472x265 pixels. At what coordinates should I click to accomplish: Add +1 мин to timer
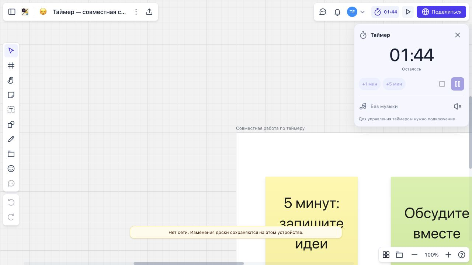click(x=369, y=84)
